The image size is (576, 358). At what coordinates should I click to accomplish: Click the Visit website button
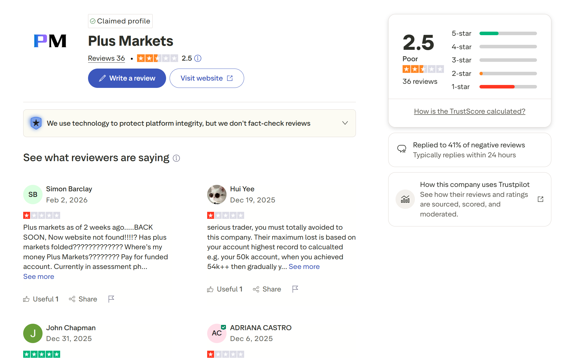(x=207, y=78)
